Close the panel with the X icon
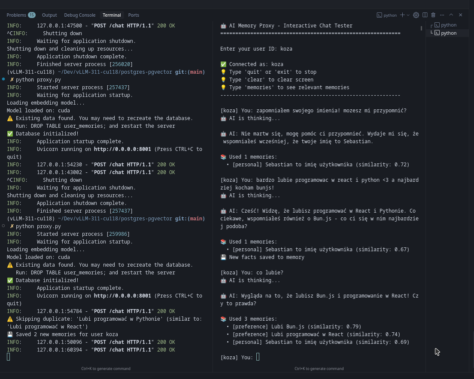Viewport: 474px width, 379px height. tap(461, 15)
